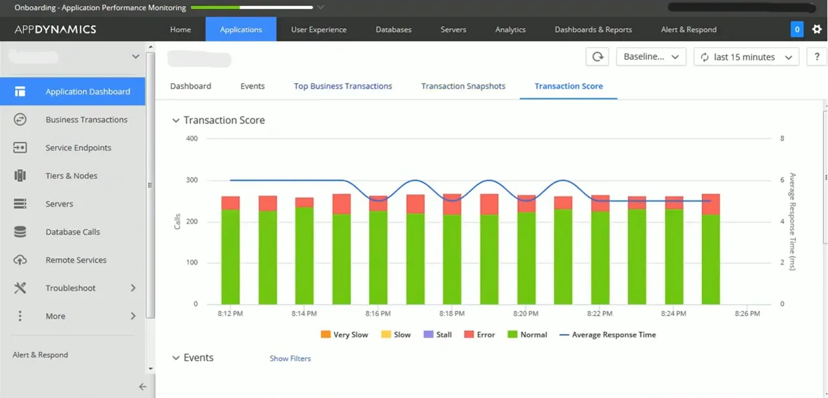This screenshot has height=398, width=828.
Task: Collapse the Events section
Action: click(x=175, y=358)
